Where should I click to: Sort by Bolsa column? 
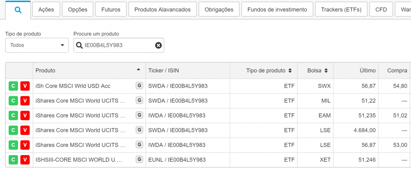click(x=326, y=71)
